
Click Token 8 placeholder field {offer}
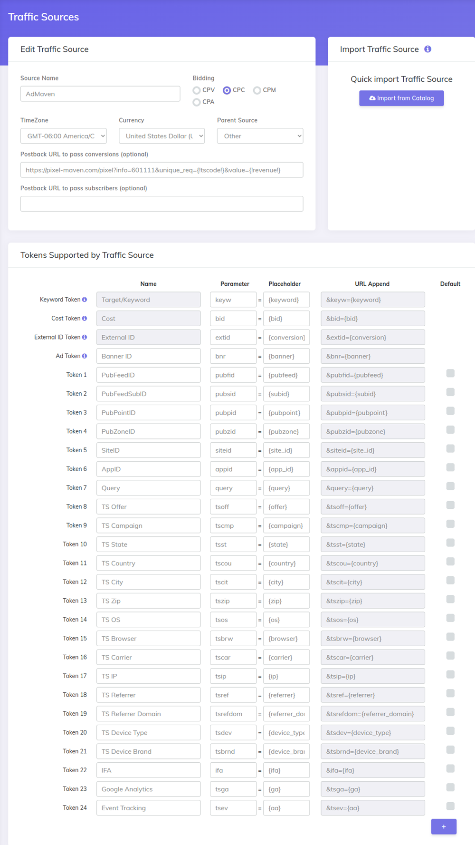click(x=286, y=507)
